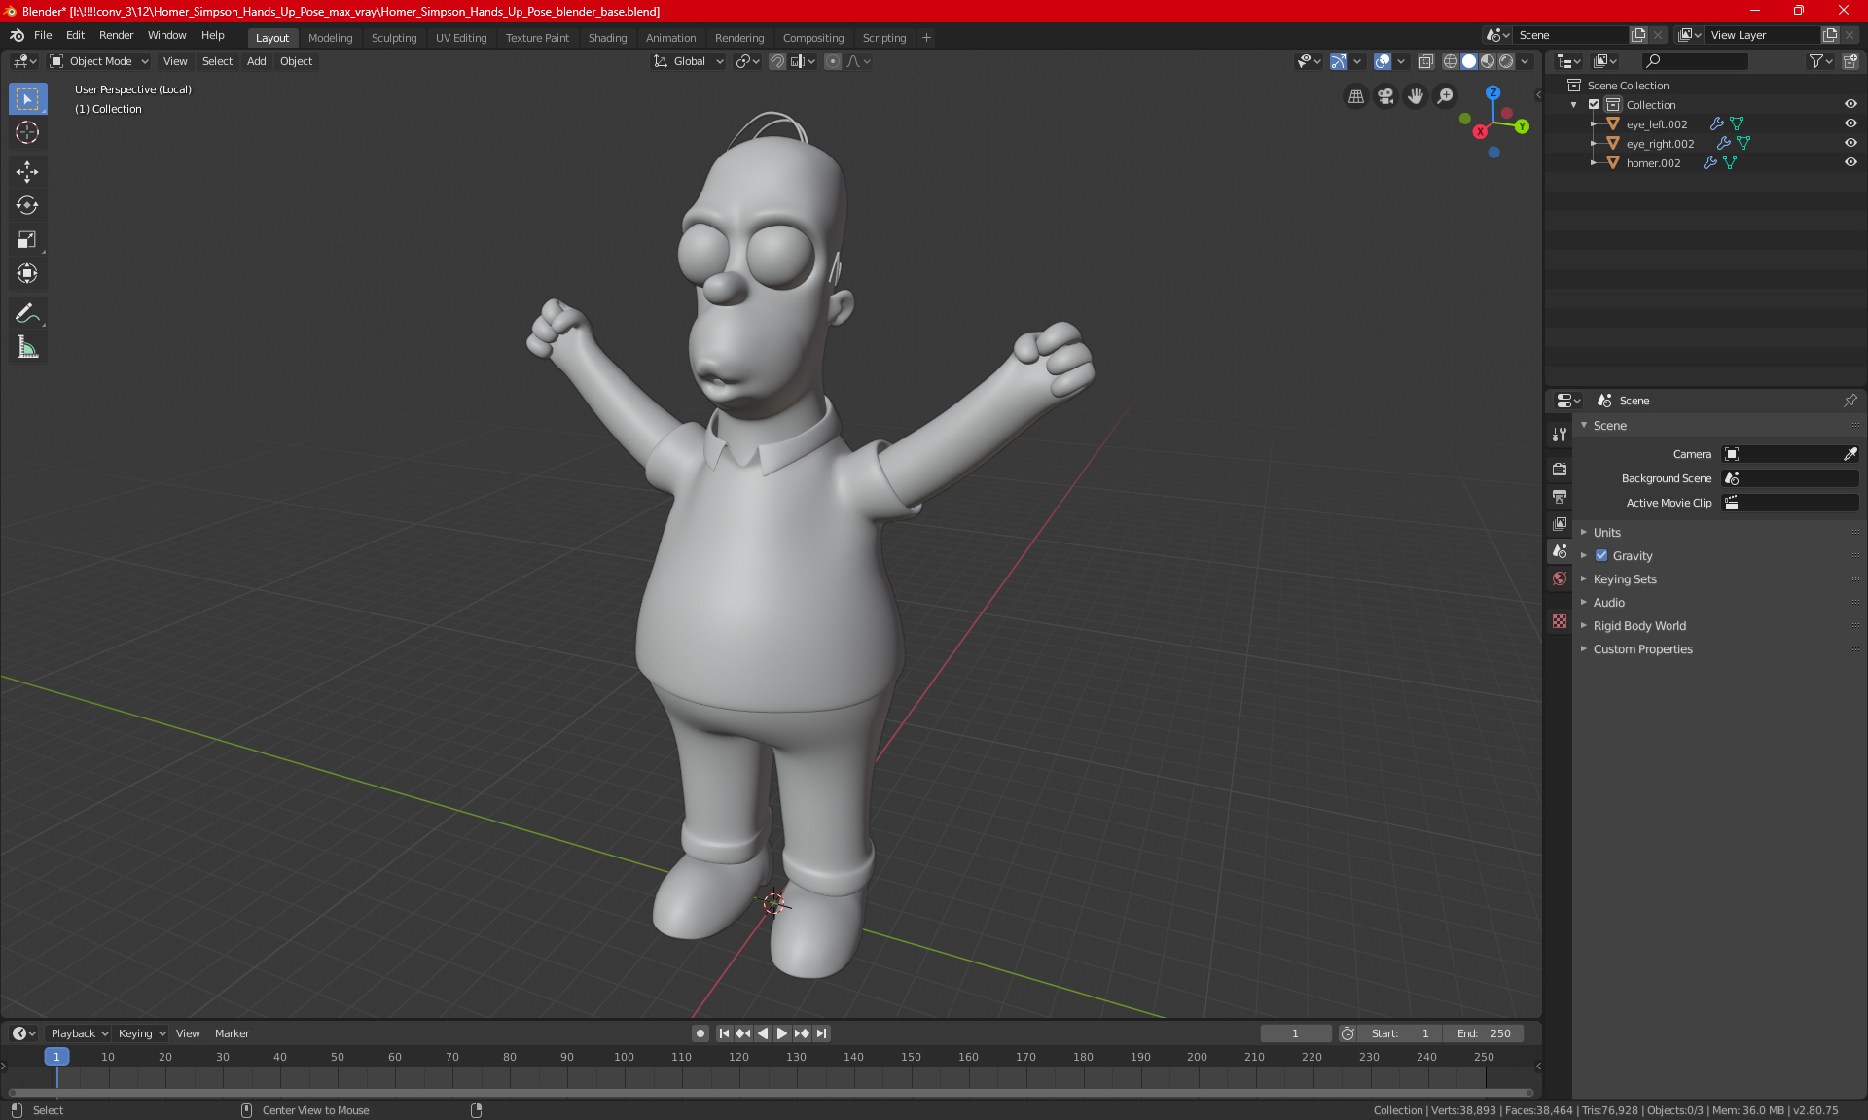Select the Transform tool
Image resolution: width=1868 pixels, height=1120 pixels.
[27, 274]
